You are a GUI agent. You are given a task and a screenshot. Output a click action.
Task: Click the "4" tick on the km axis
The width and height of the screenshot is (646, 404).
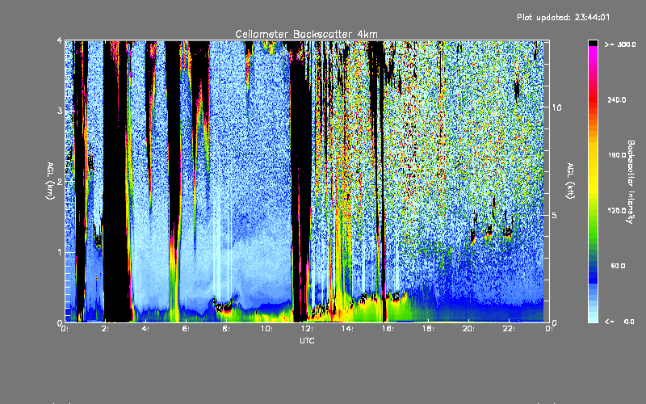tap(60, 40)
